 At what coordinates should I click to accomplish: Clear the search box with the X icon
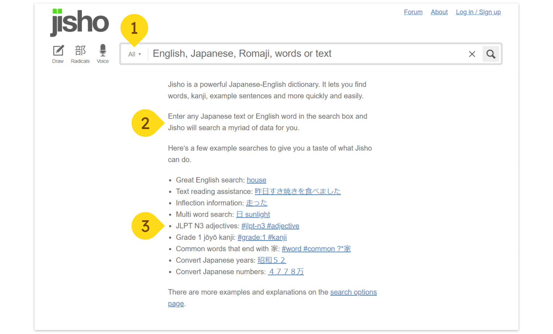click(x=472, y=54)
